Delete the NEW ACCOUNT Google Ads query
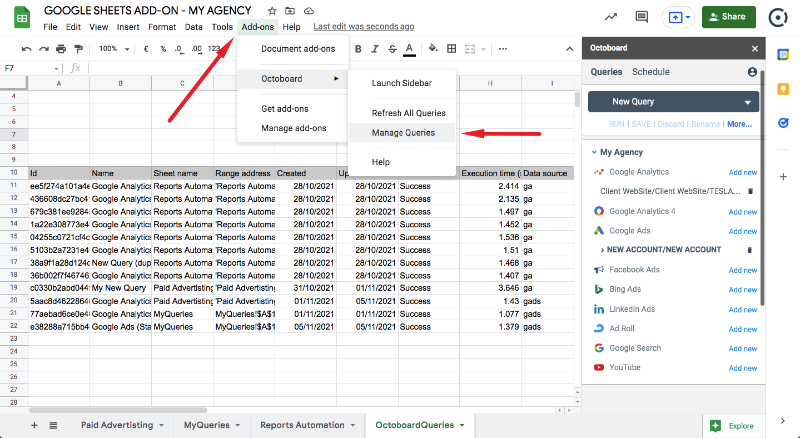Screen dimensions: 800x438 [x=749, y=250]
